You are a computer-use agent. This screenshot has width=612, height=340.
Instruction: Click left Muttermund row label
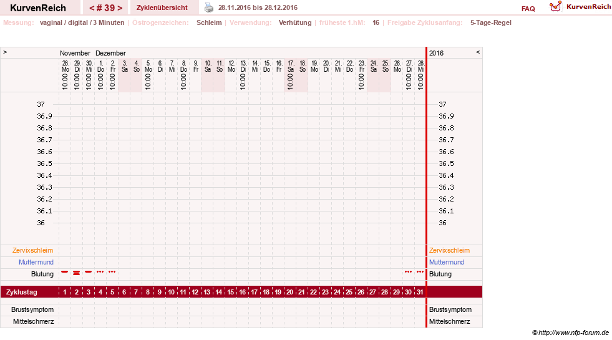(36, 262)
